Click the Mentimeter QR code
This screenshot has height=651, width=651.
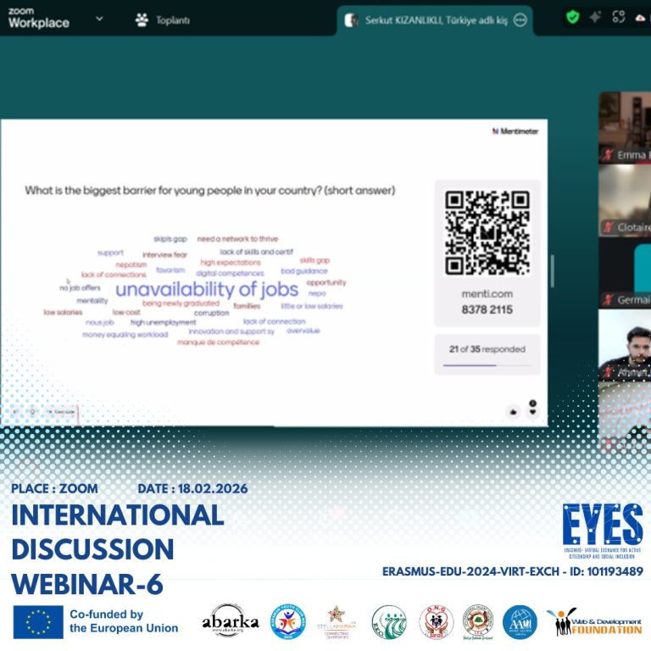[487, 232]
